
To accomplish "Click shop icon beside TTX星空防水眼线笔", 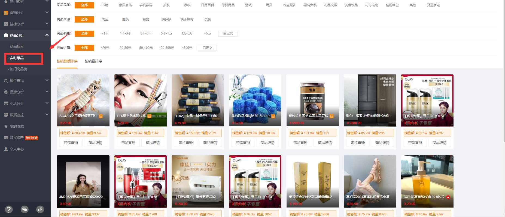I will coord(149,116).
